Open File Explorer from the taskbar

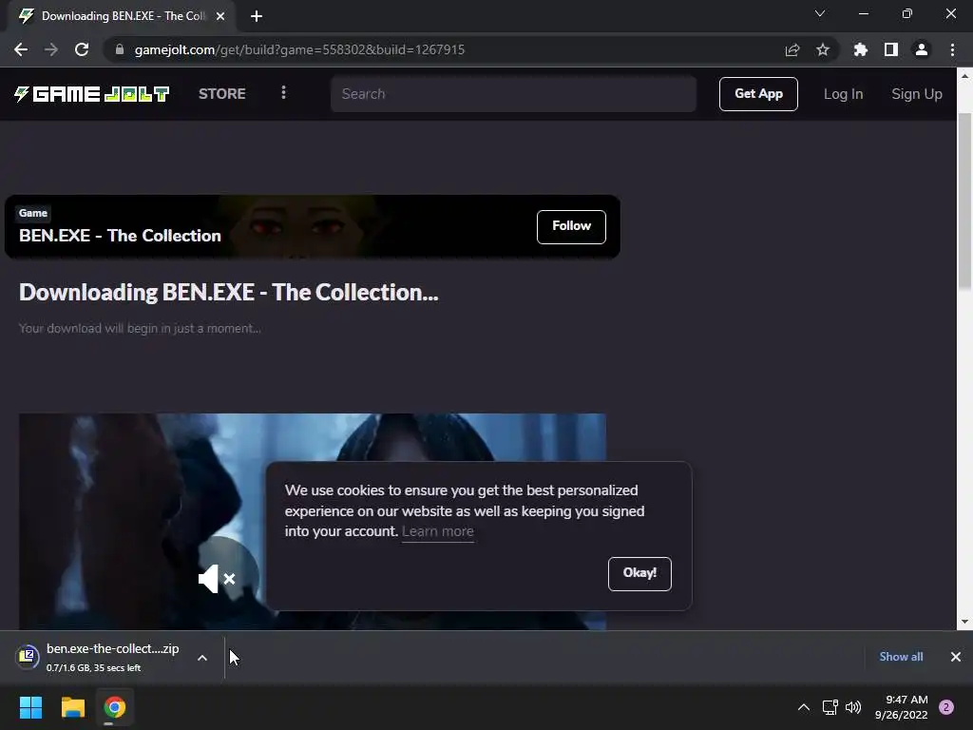pos(72,707)
